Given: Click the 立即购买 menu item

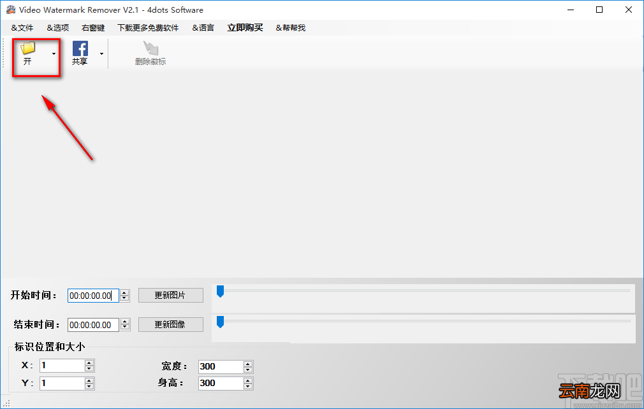Looking at the screenshot, I should pyautogui.click(x=245, y=28).
